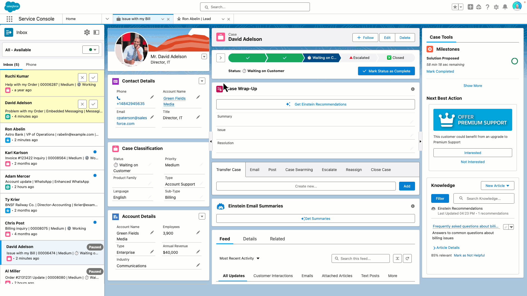The height and width of the screenshot is (296, 527).
Task: Click Mark Status as Complete button
Action: click(386, 71)
